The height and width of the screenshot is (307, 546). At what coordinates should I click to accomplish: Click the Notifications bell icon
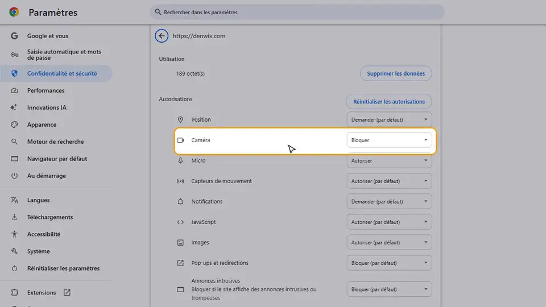[x=180, y=201]
